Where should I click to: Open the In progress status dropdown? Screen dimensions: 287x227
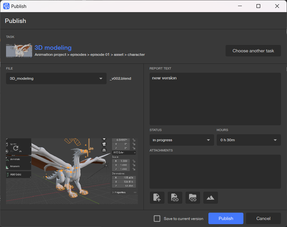point(182,140)
